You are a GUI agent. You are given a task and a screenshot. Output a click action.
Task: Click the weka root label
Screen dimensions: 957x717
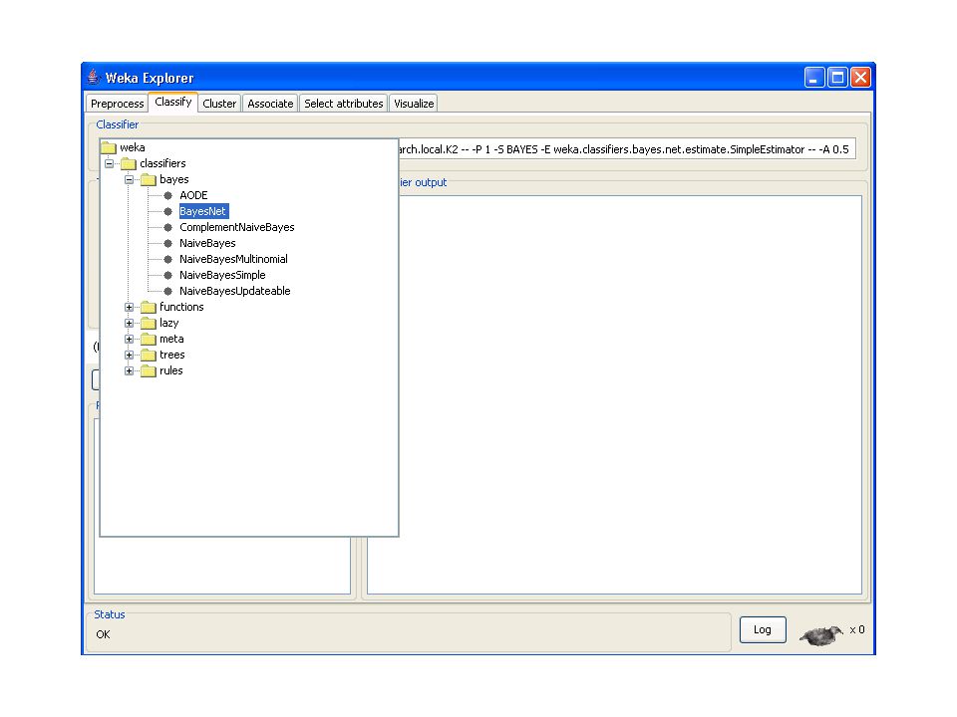(133, 147)
